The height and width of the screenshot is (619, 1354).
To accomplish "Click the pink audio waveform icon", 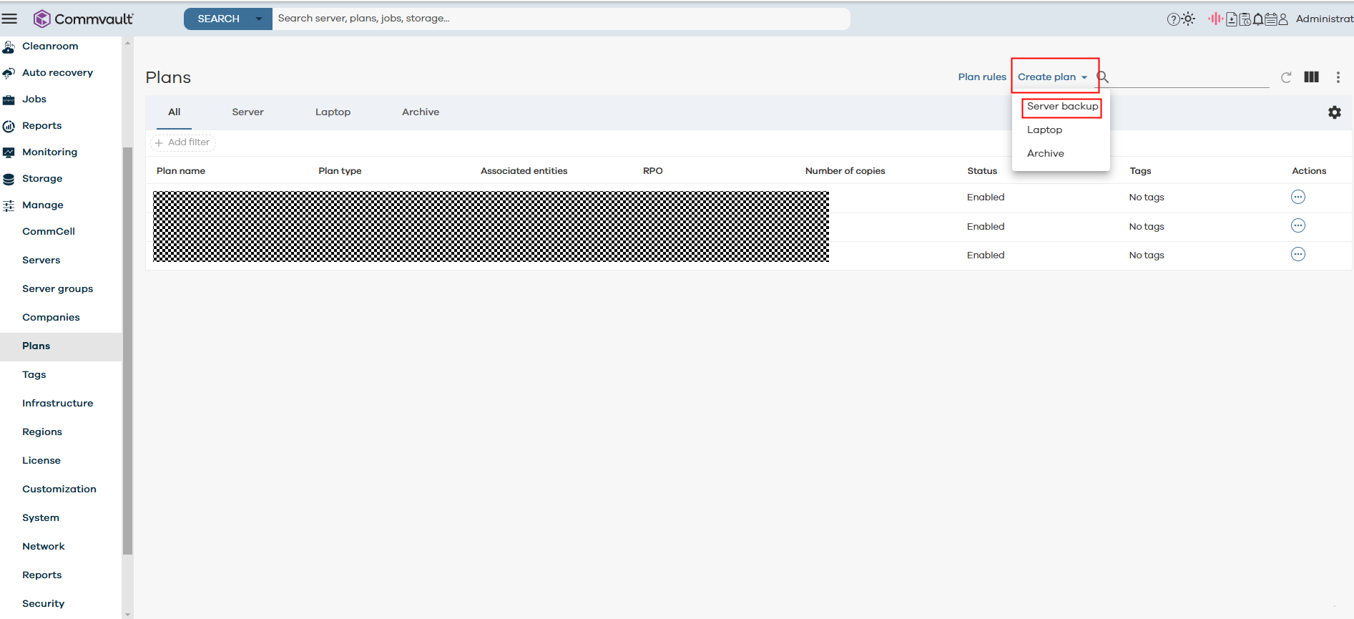I will tap(1215, 19).
